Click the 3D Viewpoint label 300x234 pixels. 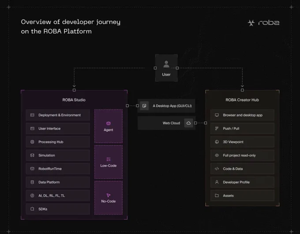pos(233,142)
